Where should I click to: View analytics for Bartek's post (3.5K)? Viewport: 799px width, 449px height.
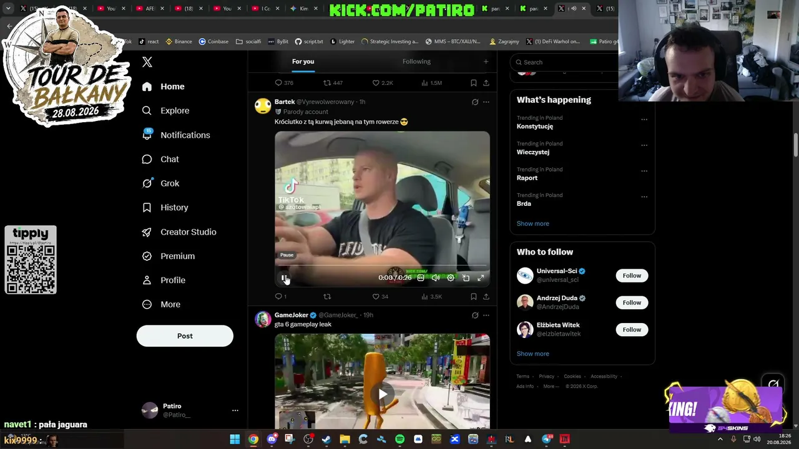[x=432, y=296]
